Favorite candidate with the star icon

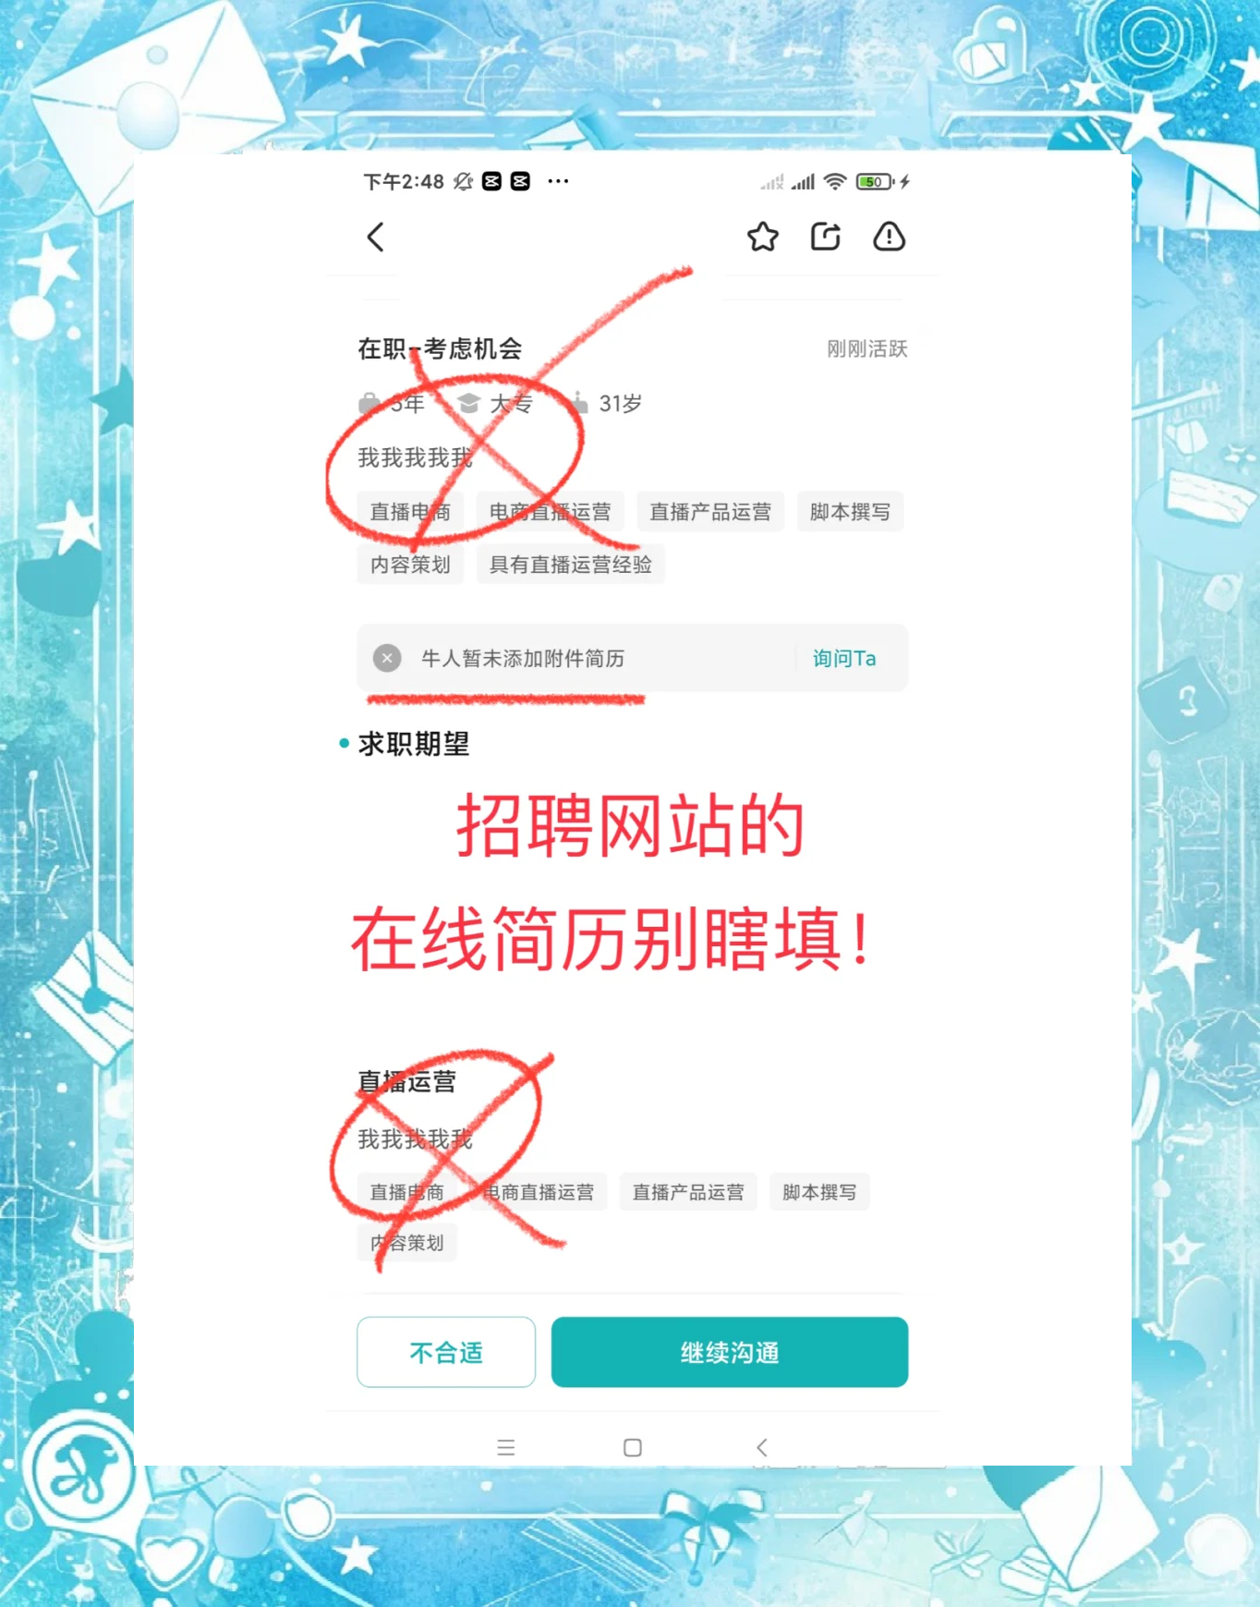pos(763,237)
